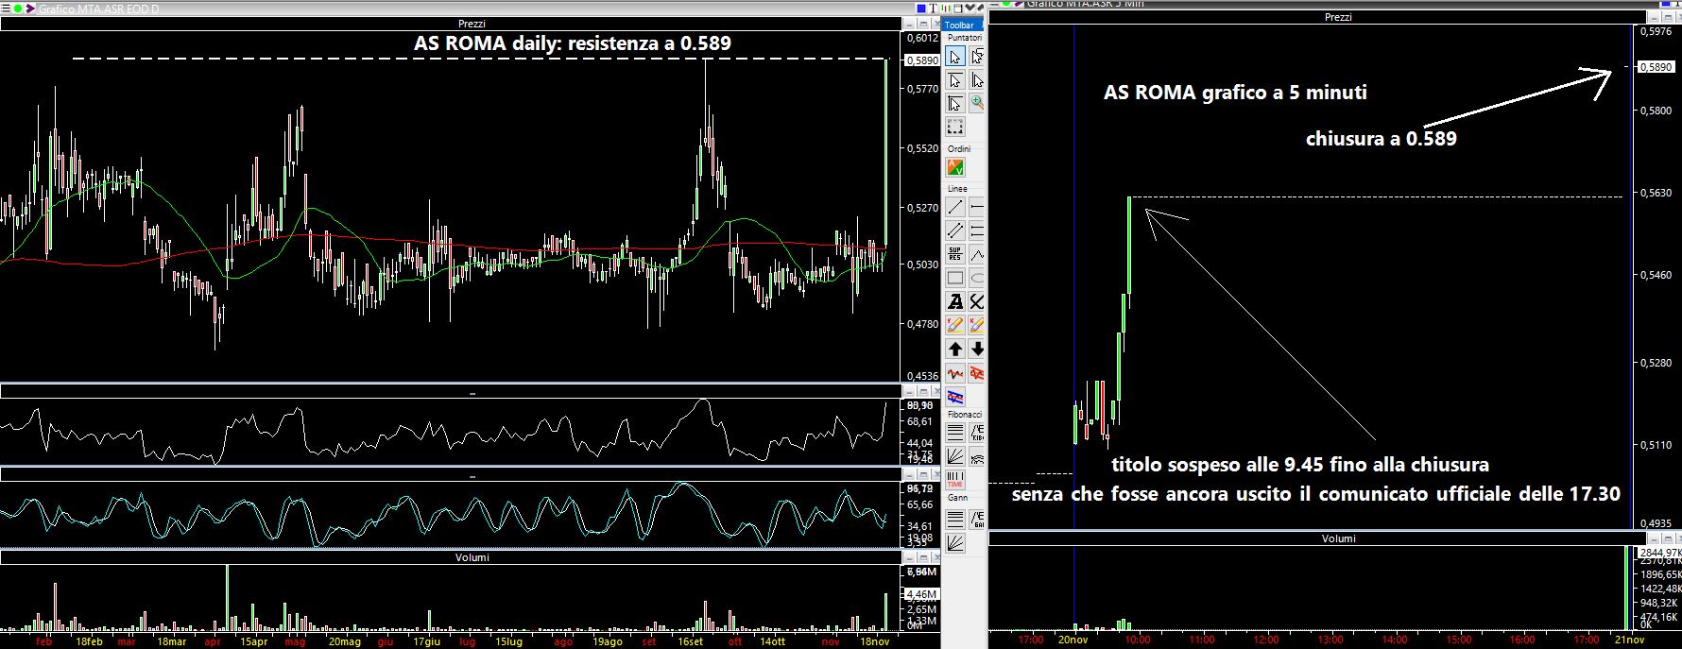Select the pointer with horizontal line tool

point(955,79)
